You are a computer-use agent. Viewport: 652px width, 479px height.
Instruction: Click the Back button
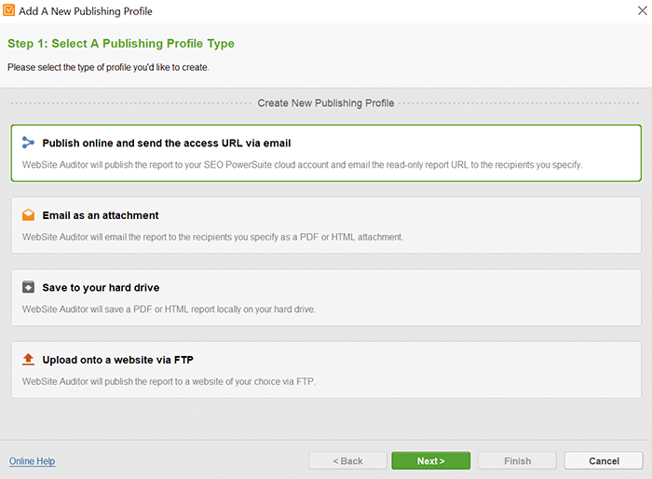(347, 460)
